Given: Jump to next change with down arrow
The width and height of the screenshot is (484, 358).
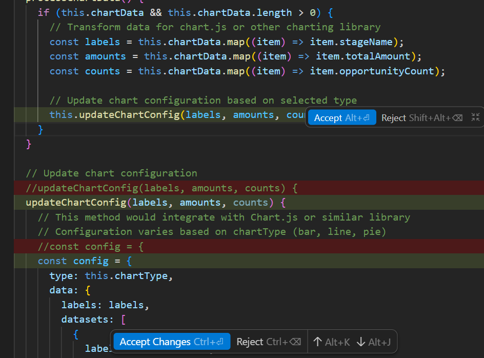Looking at the screenshot, I should 373,342.
